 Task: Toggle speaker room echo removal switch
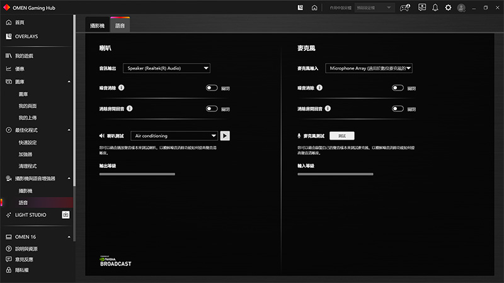pyautogui.click(x=212, y=109)
